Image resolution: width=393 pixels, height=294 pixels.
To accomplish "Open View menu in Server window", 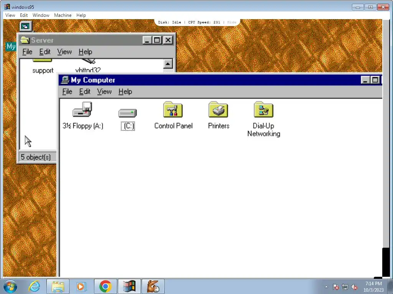I will [x=64, y=52].
